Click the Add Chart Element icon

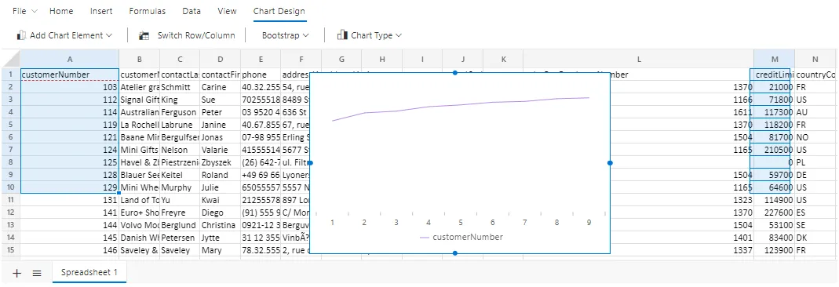tap(21, 35)
